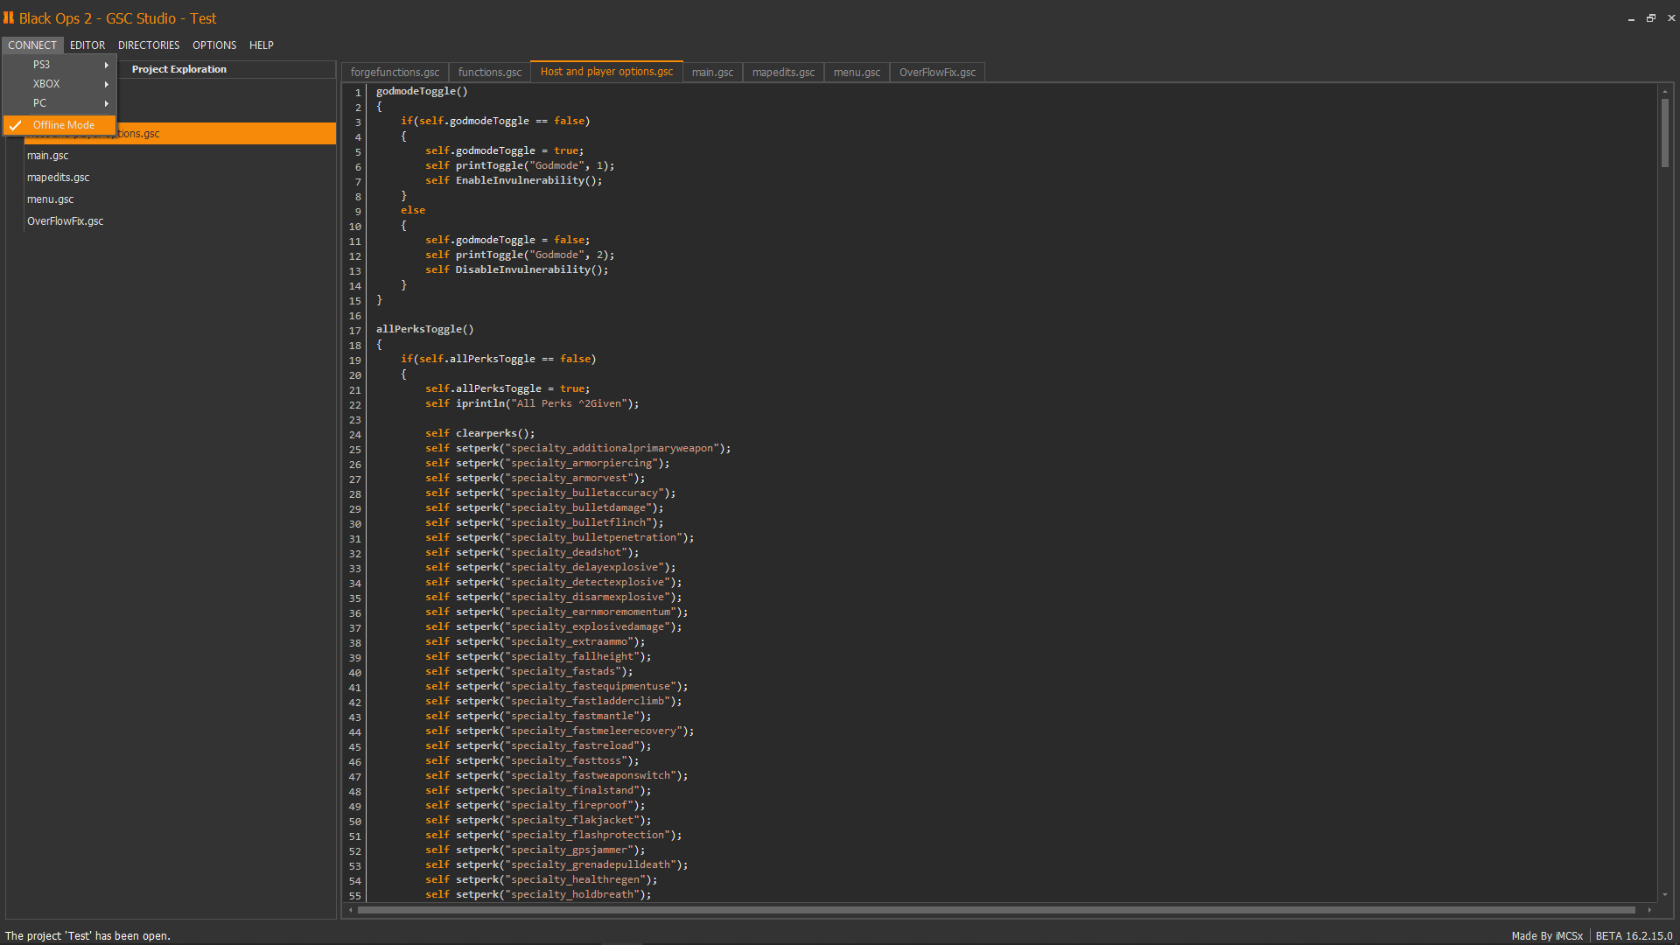Restore the GSC Studio window
The image size is (1680, 945).
point(1651,18)
